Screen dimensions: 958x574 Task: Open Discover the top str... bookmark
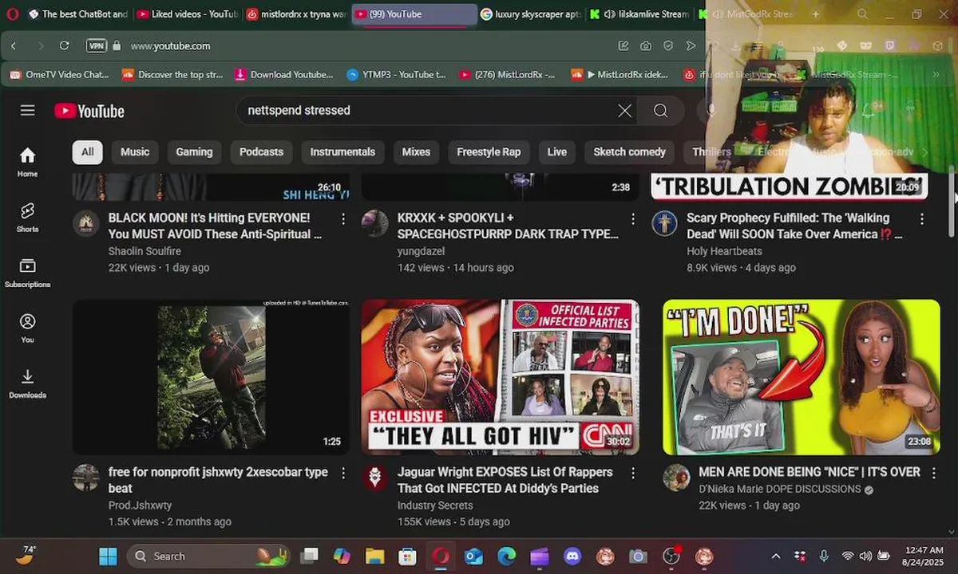click(173, 75)
